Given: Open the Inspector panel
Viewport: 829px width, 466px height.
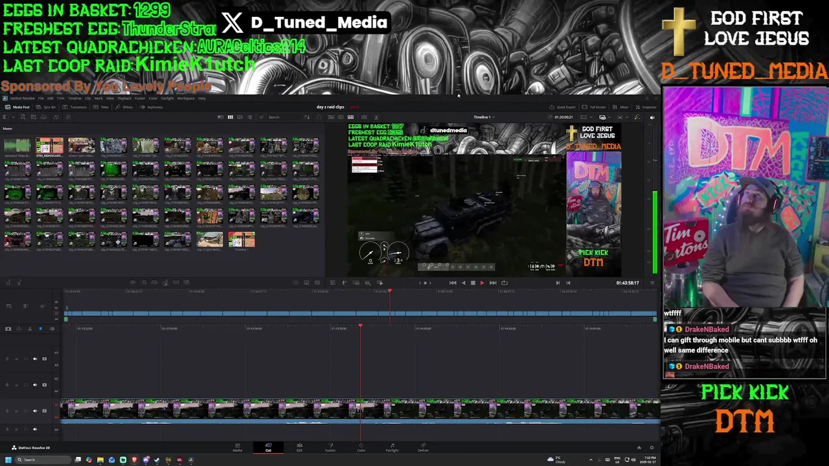Looking at the screenshot, I should coord(646,107).
